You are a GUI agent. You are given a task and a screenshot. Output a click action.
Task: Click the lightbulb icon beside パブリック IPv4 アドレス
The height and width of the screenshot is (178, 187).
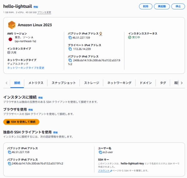101,34
